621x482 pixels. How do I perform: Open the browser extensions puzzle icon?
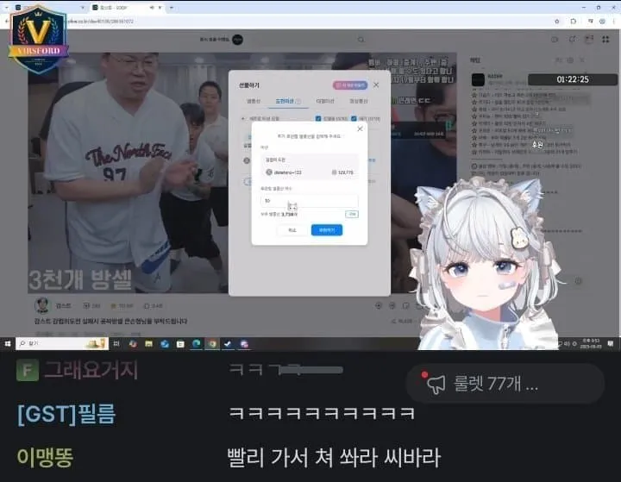tap(573, 22)
